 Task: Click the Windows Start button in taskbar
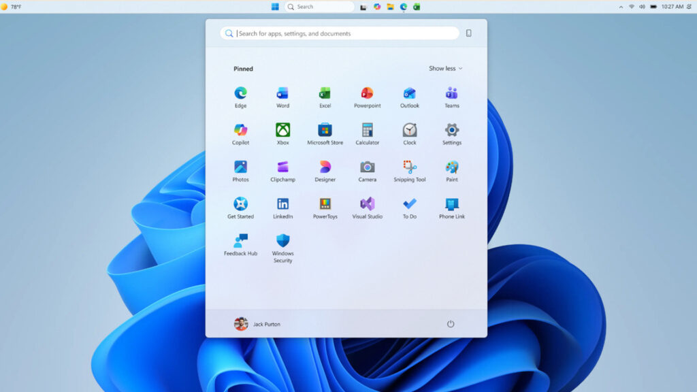click(275, 7)
